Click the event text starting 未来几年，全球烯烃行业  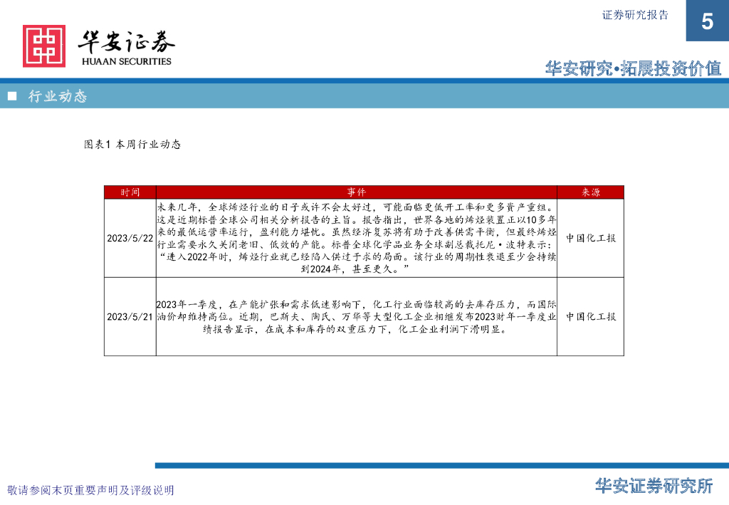coord(357,238)
